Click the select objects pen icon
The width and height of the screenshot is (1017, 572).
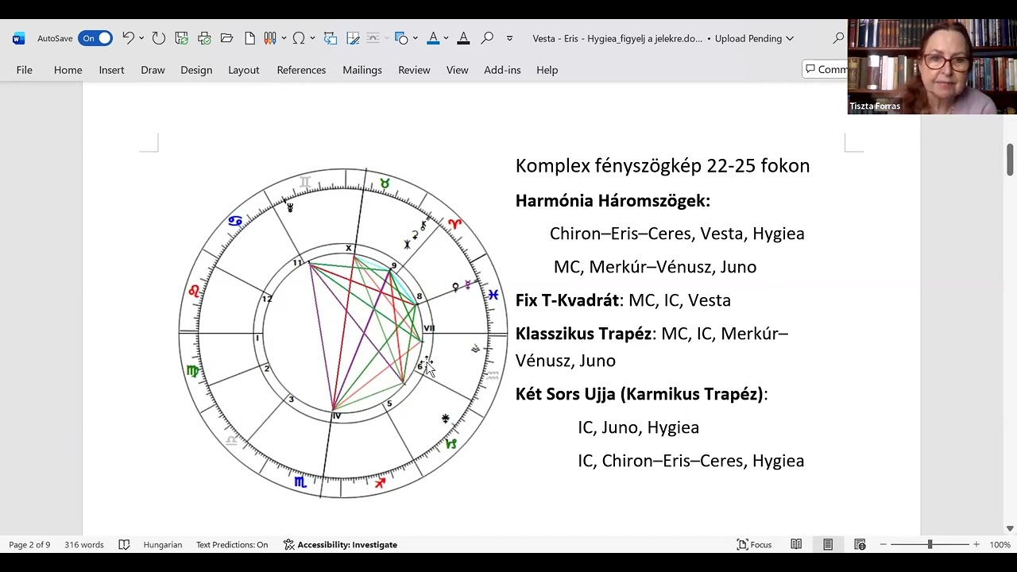(x=354, y=38)
